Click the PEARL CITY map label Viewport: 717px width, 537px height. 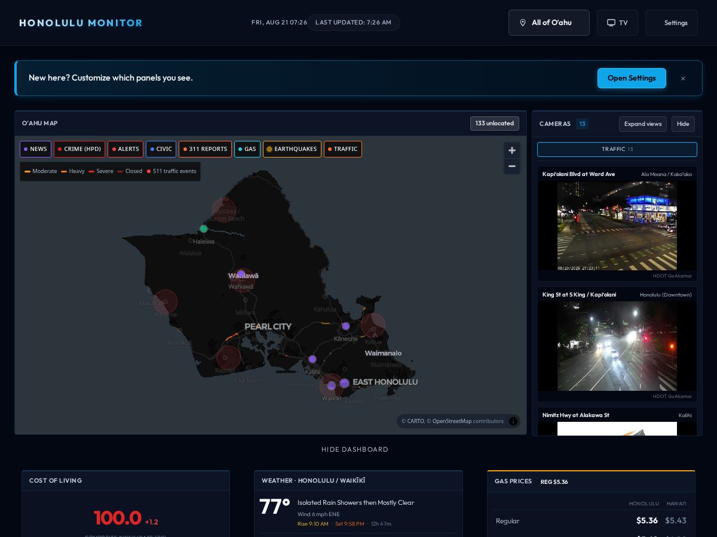[x=268, y=326]
